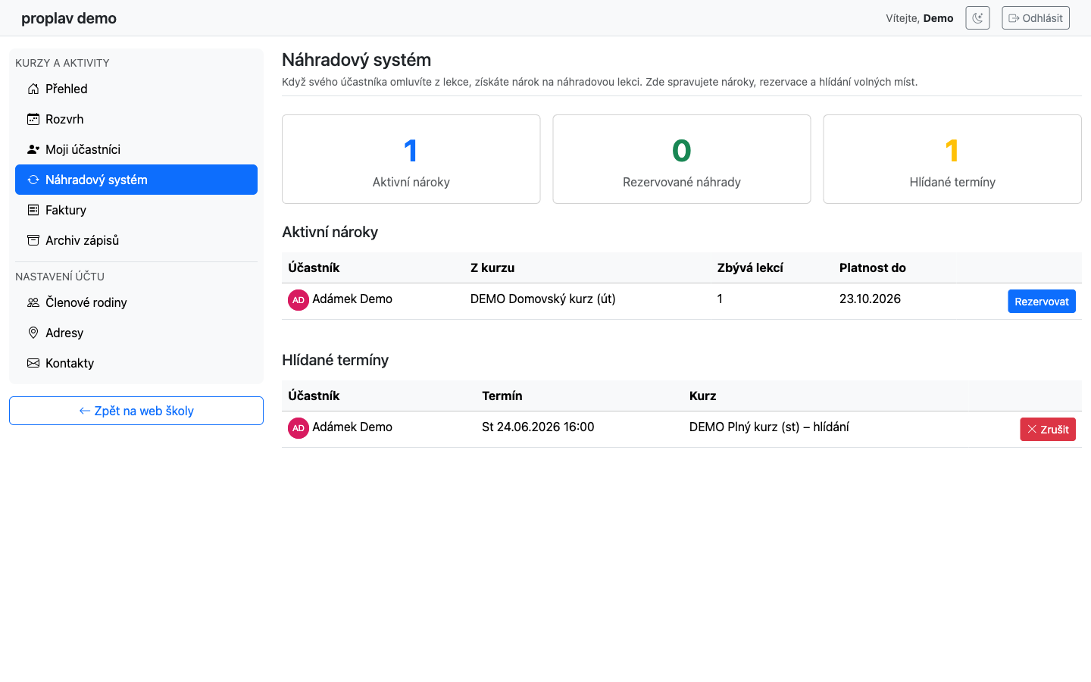Click the AD avatar in Hlídané termíny row
Screen dimensions: 1091x682
(x=299, y=428)
